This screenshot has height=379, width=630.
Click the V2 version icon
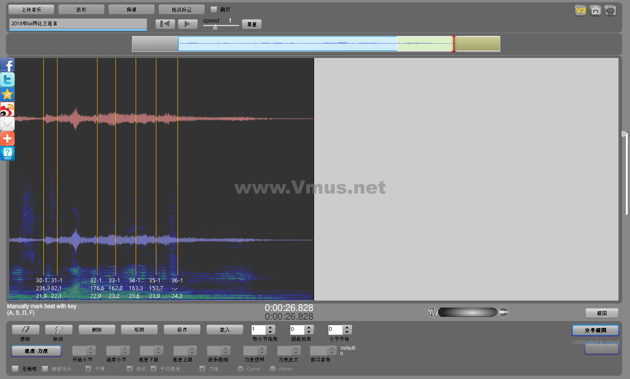(x=581, y=10)
